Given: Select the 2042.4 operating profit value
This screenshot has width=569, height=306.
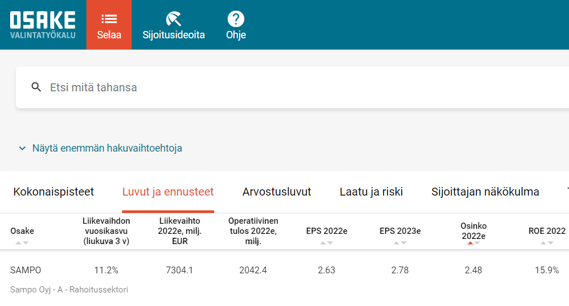Looking at the screenshot, I should [253, 270].
